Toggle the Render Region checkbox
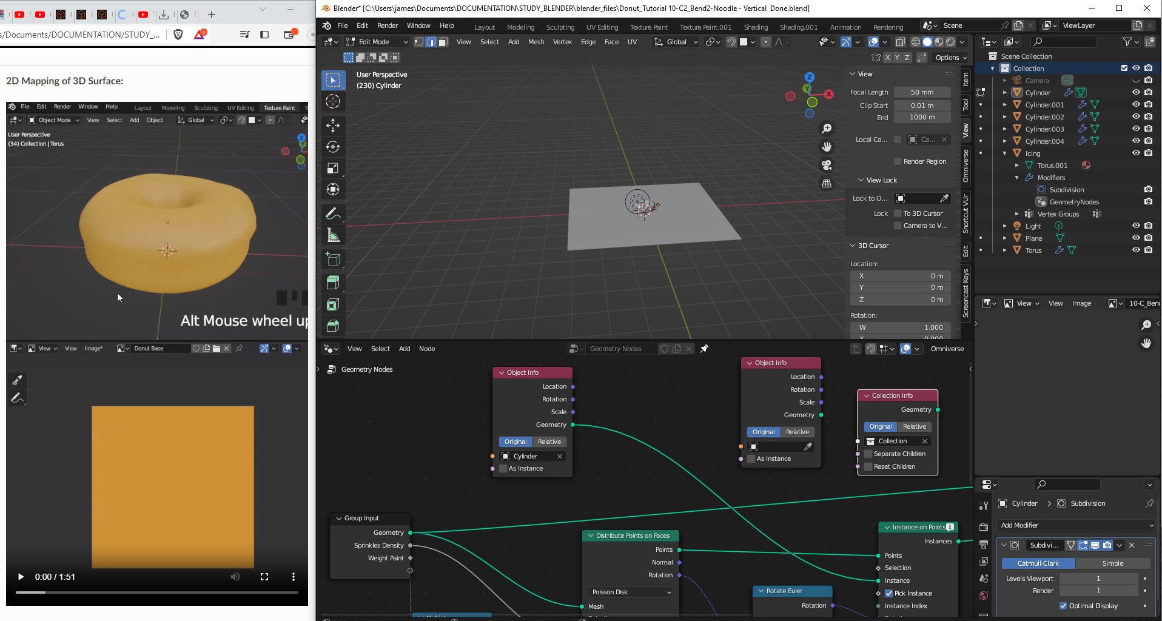1162x621 pixels. 898,161
